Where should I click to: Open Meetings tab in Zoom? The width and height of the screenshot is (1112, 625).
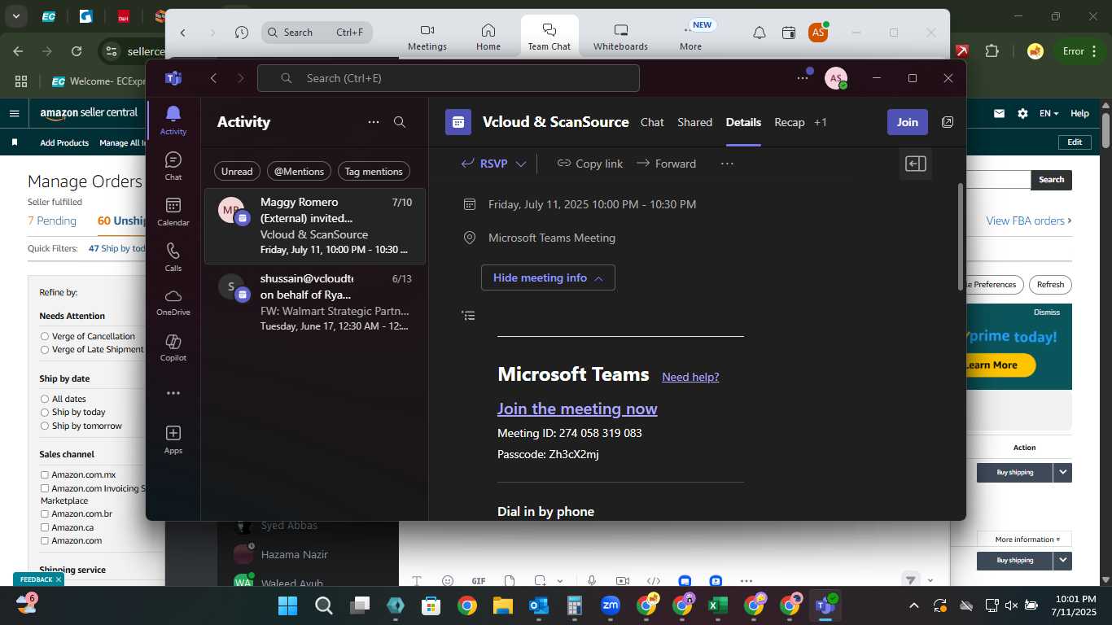427,37
